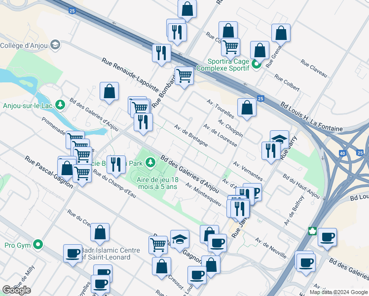Select the Rue Colbert street label

click(x=287, y=82)
